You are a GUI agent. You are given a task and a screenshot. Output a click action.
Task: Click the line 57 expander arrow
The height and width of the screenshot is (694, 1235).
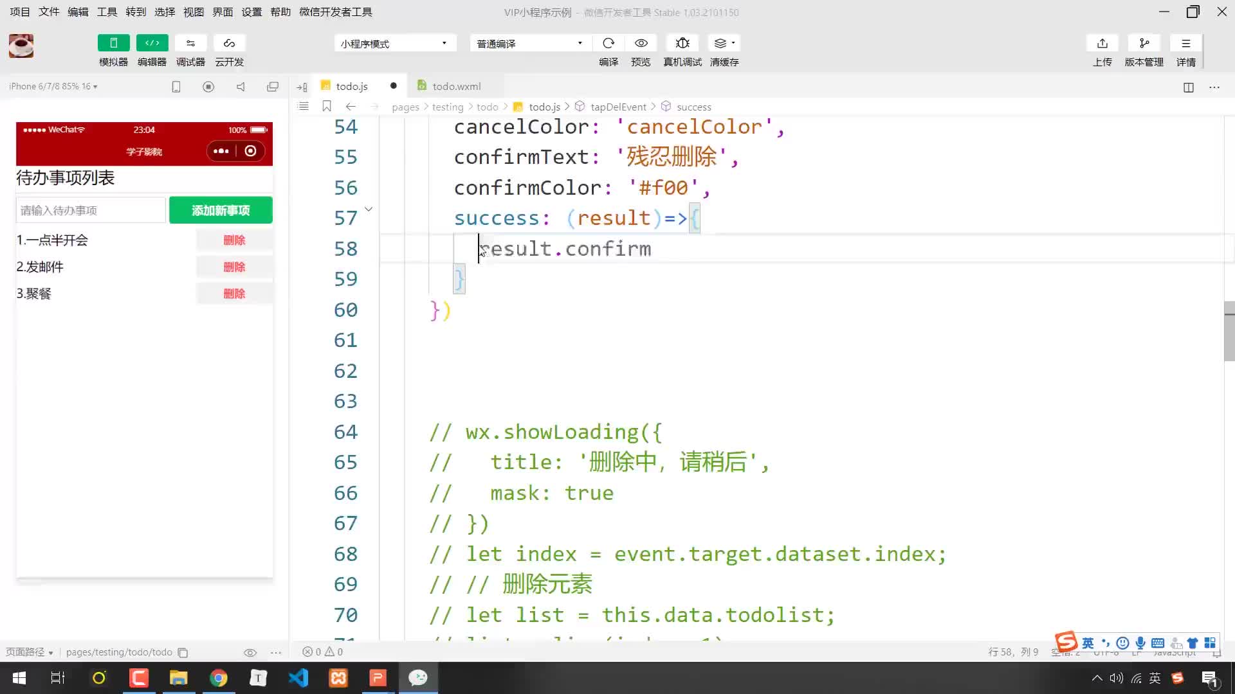pos(368,209)
